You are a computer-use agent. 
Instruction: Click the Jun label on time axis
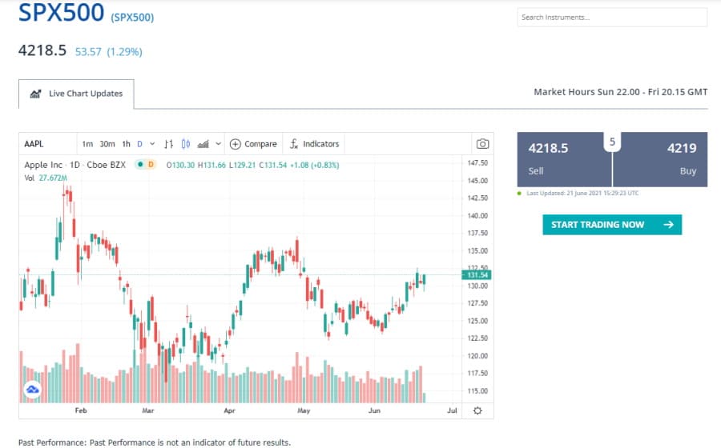[x=374, y=410]
